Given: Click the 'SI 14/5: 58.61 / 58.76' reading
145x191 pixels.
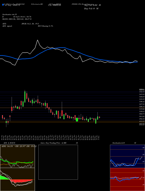Looking at the screenshot, I should 22,17.
